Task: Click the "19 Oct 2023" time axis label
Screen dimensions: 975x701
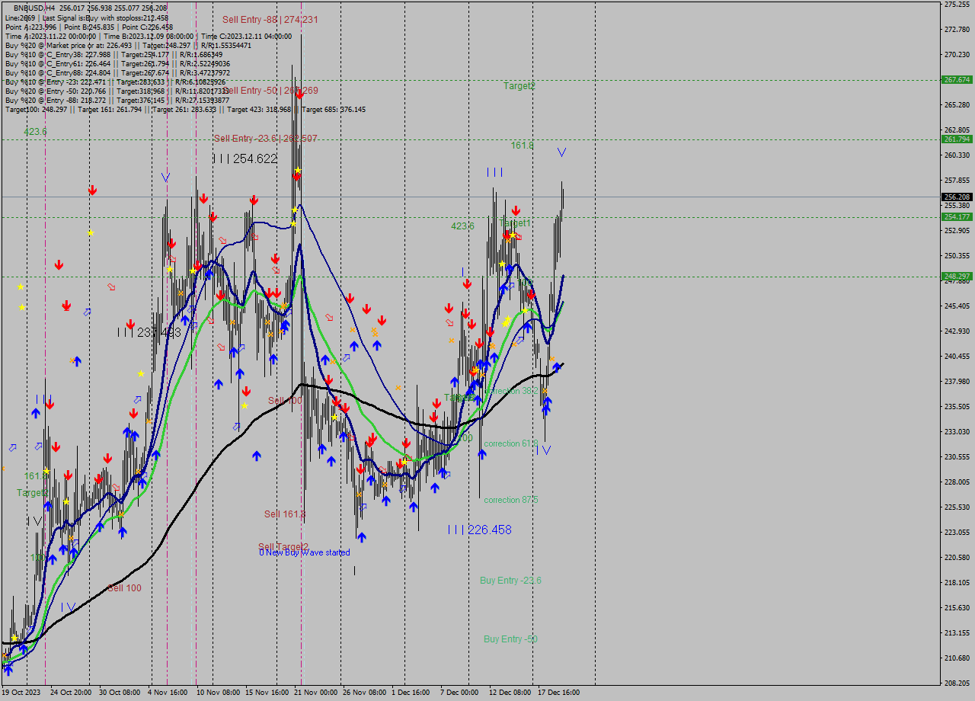Action: [24, 692]
